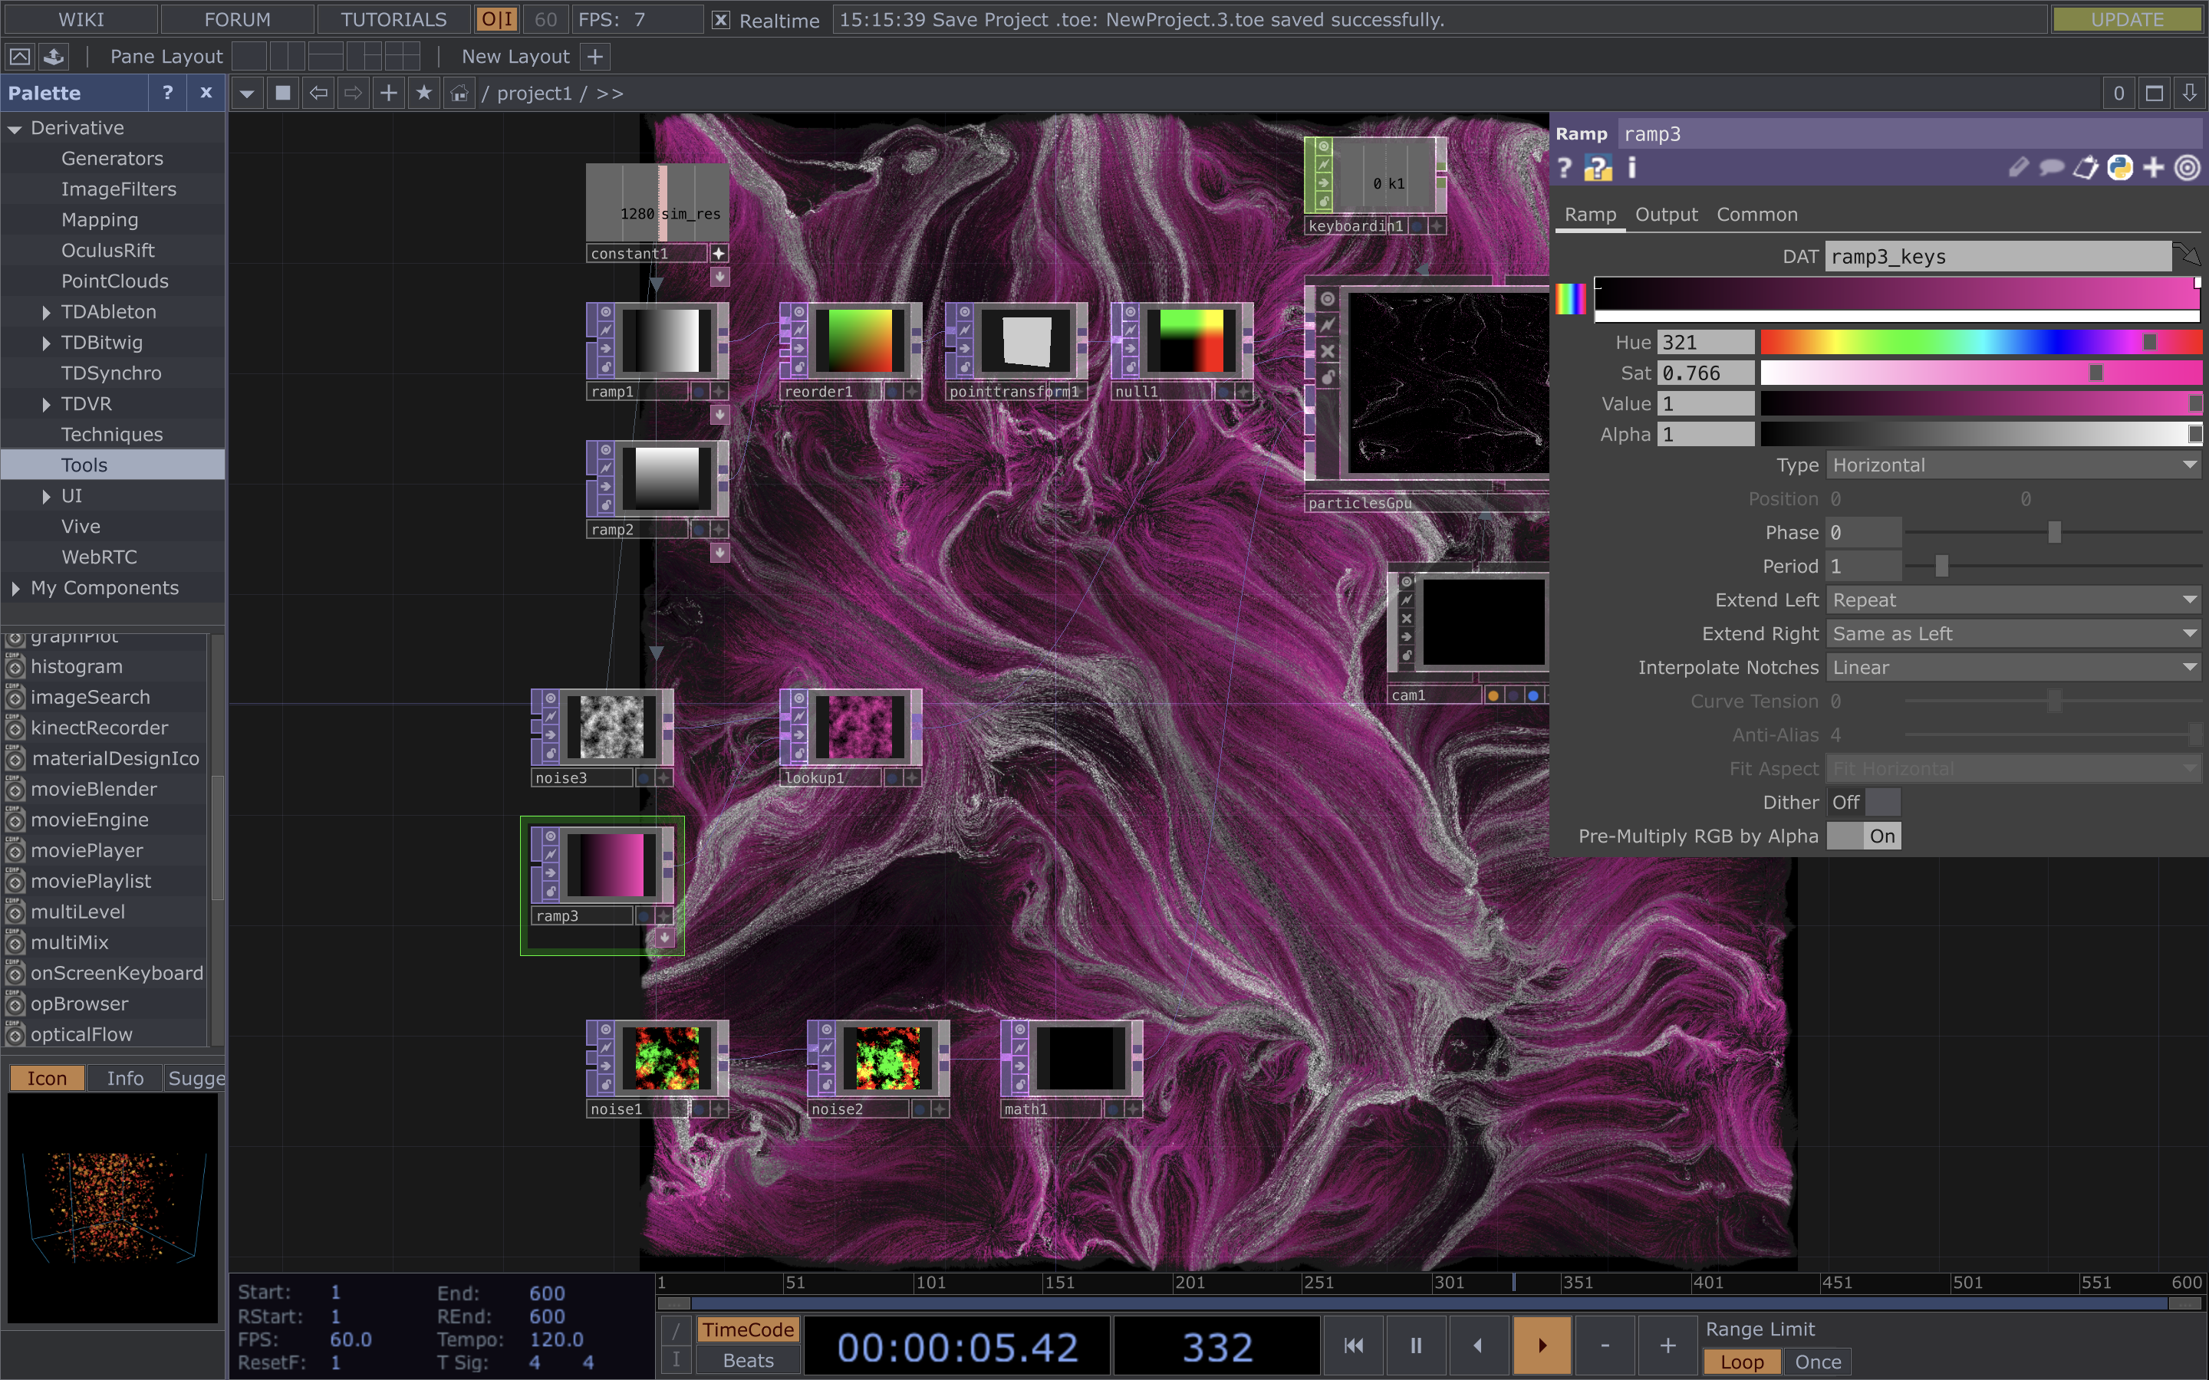Open Extend Right dropdown
Viewport: 2209px width, 1380px height.
[2013, 634]
